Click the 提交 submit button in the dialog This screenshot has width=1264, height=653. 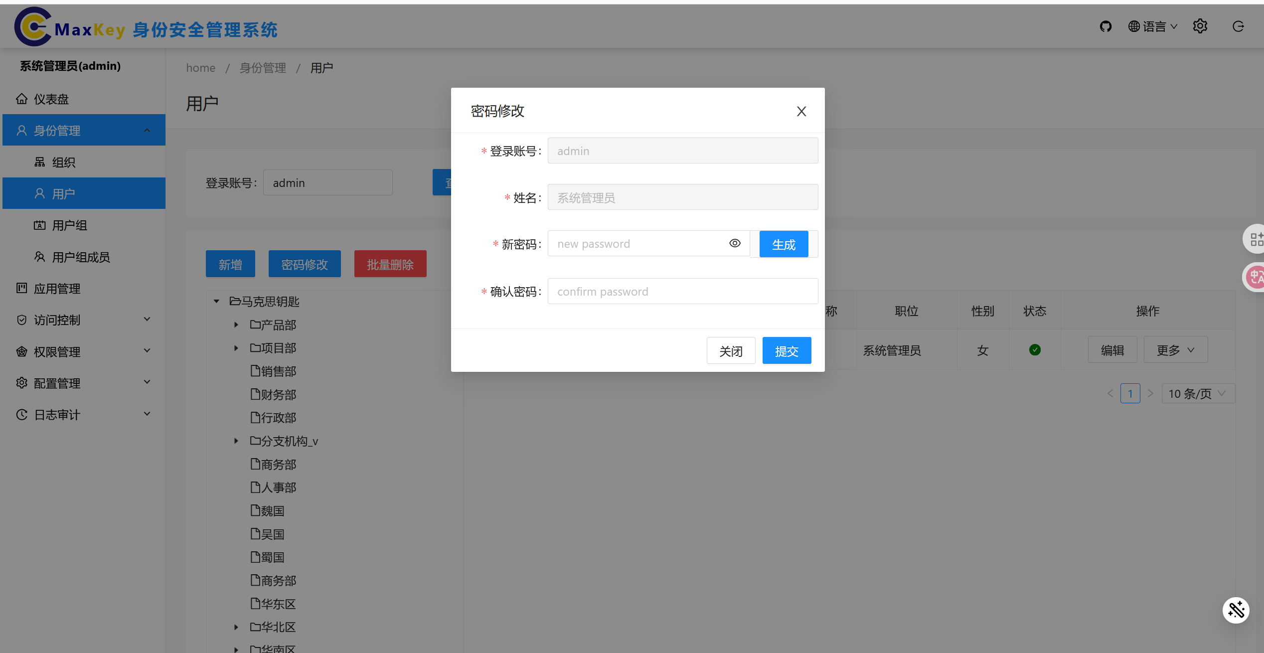coord(787,350)
